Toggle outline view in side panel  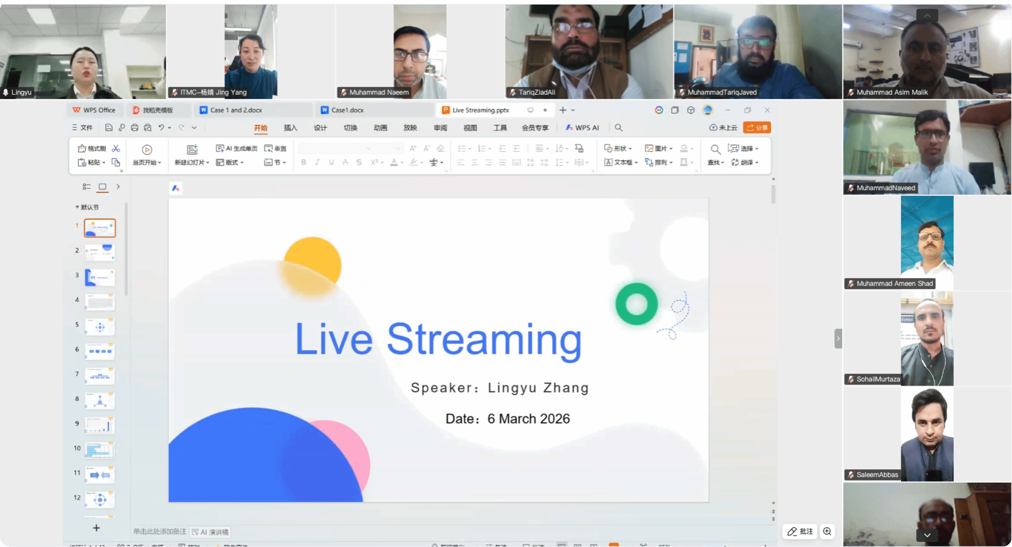[87, 187]
